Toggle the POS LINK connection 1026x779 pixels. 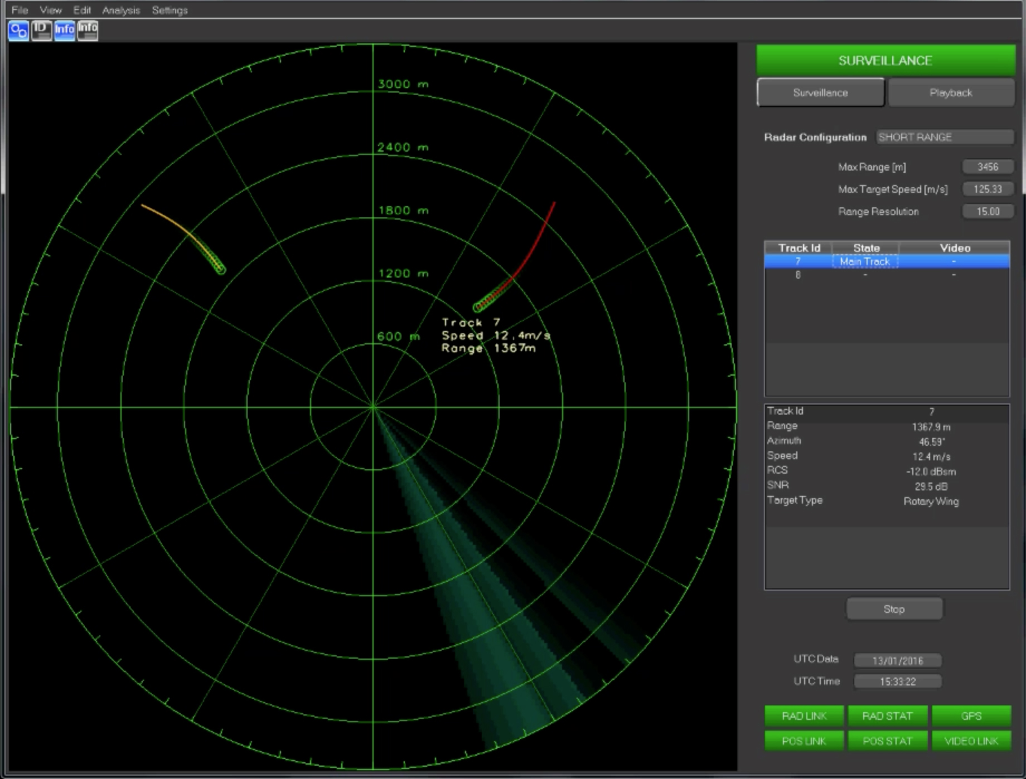tap(804, 741)
